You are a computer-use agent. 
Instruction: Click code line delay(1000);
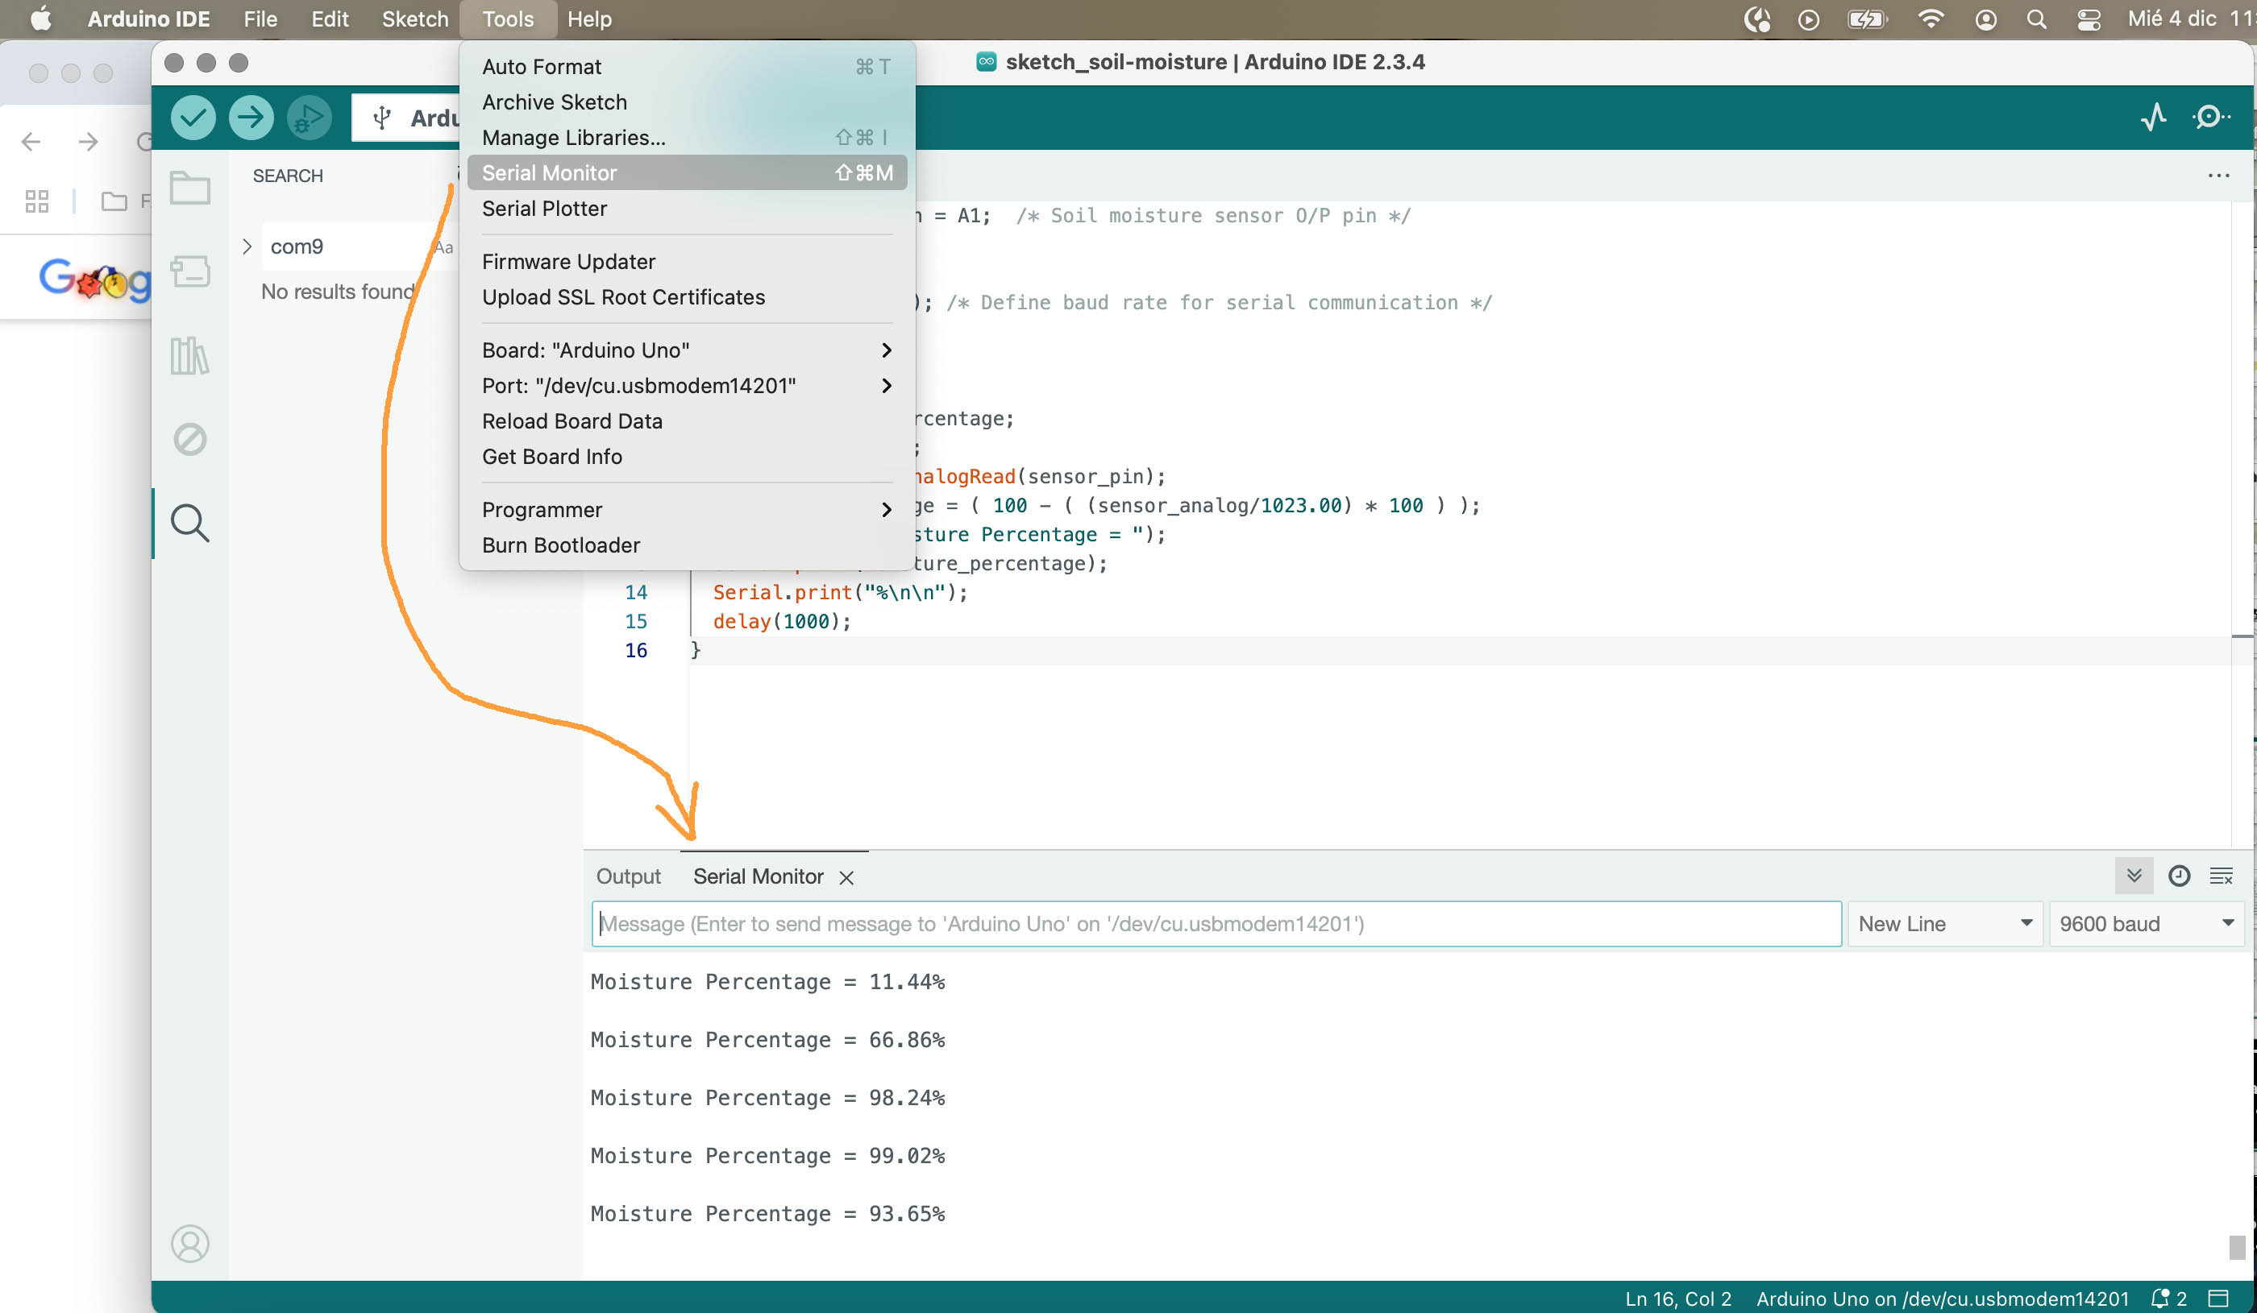coord(781,621)
